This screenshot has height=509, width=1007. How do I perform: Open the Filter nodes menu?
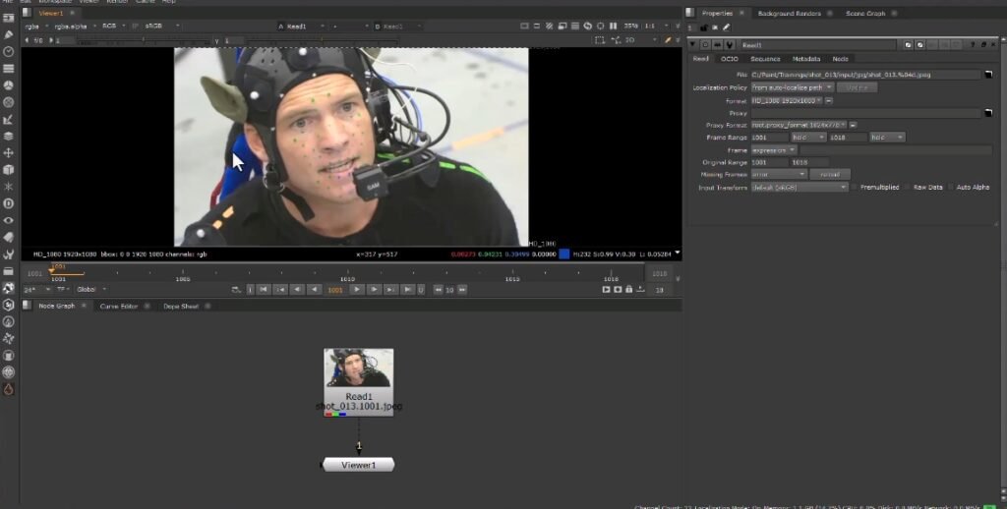click(x=8, y=102)
